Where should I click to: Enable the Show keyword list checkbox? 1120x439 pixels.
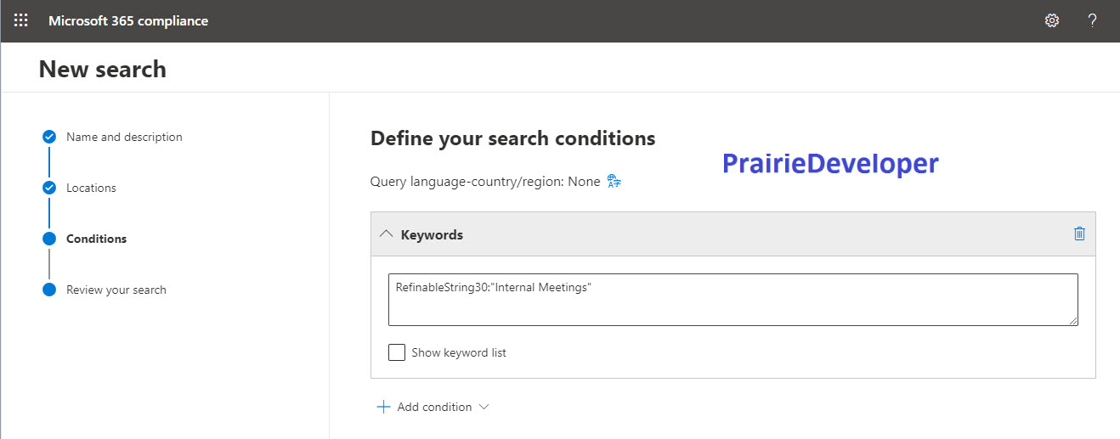397,352
